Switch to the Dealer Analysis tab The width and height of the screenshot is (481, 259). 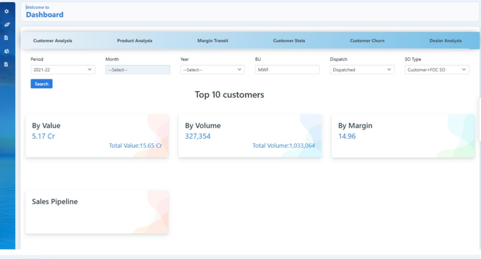click(445, 41)
